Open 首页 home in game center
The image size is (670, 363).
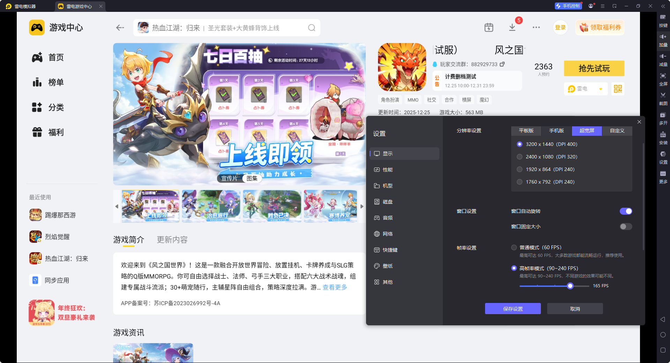[48, 57]
